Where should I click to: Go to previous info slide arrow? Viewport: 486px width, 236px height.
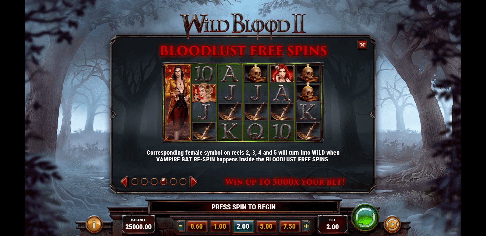click(x=124, y=182)
